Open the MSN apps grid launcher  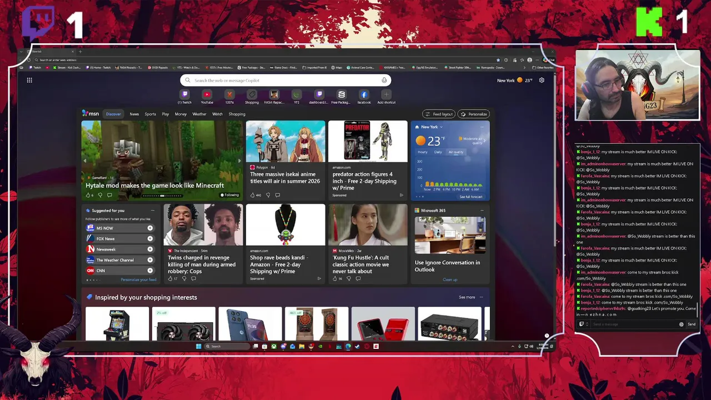[29, 80]
